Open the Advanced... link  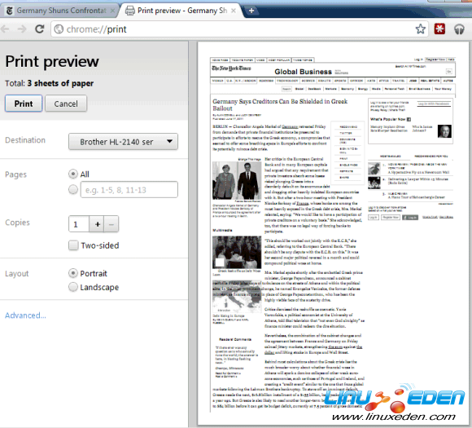click(25, 315)
